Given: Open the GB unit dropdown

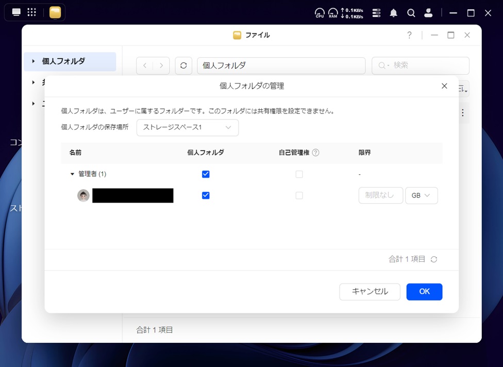Looking at the screenshot, I should pos(422,195).
